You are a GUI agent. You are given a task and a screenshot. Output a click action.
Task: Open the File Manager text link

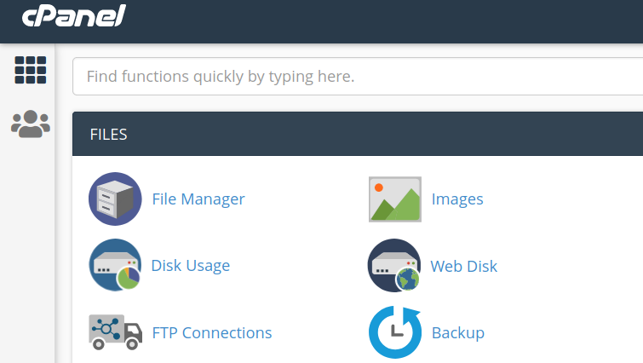[x=198, y=199]
